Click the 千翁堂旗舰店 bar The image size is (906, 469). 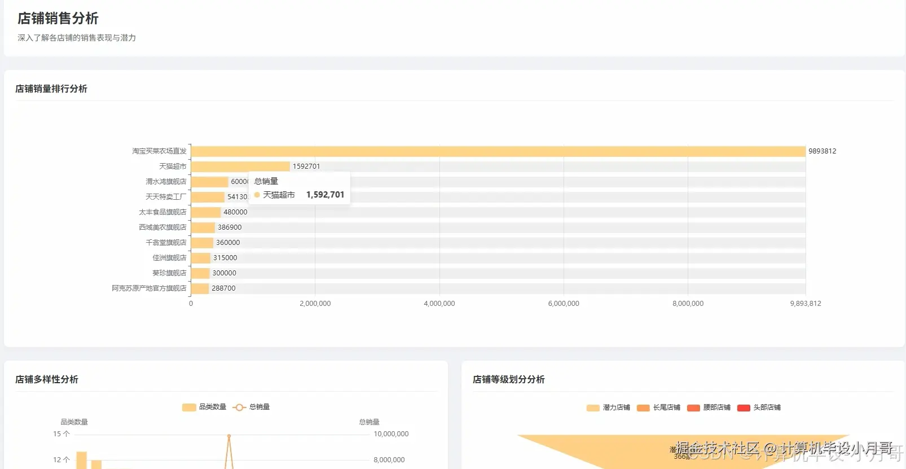pyautogui.click(x=202, y=243)
